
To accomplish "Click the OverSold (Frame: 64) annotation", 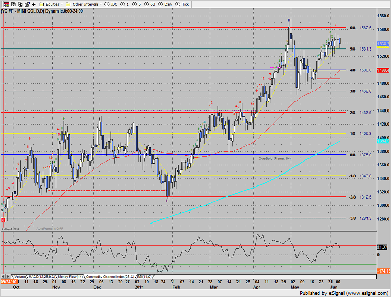I will click(275, 158).
